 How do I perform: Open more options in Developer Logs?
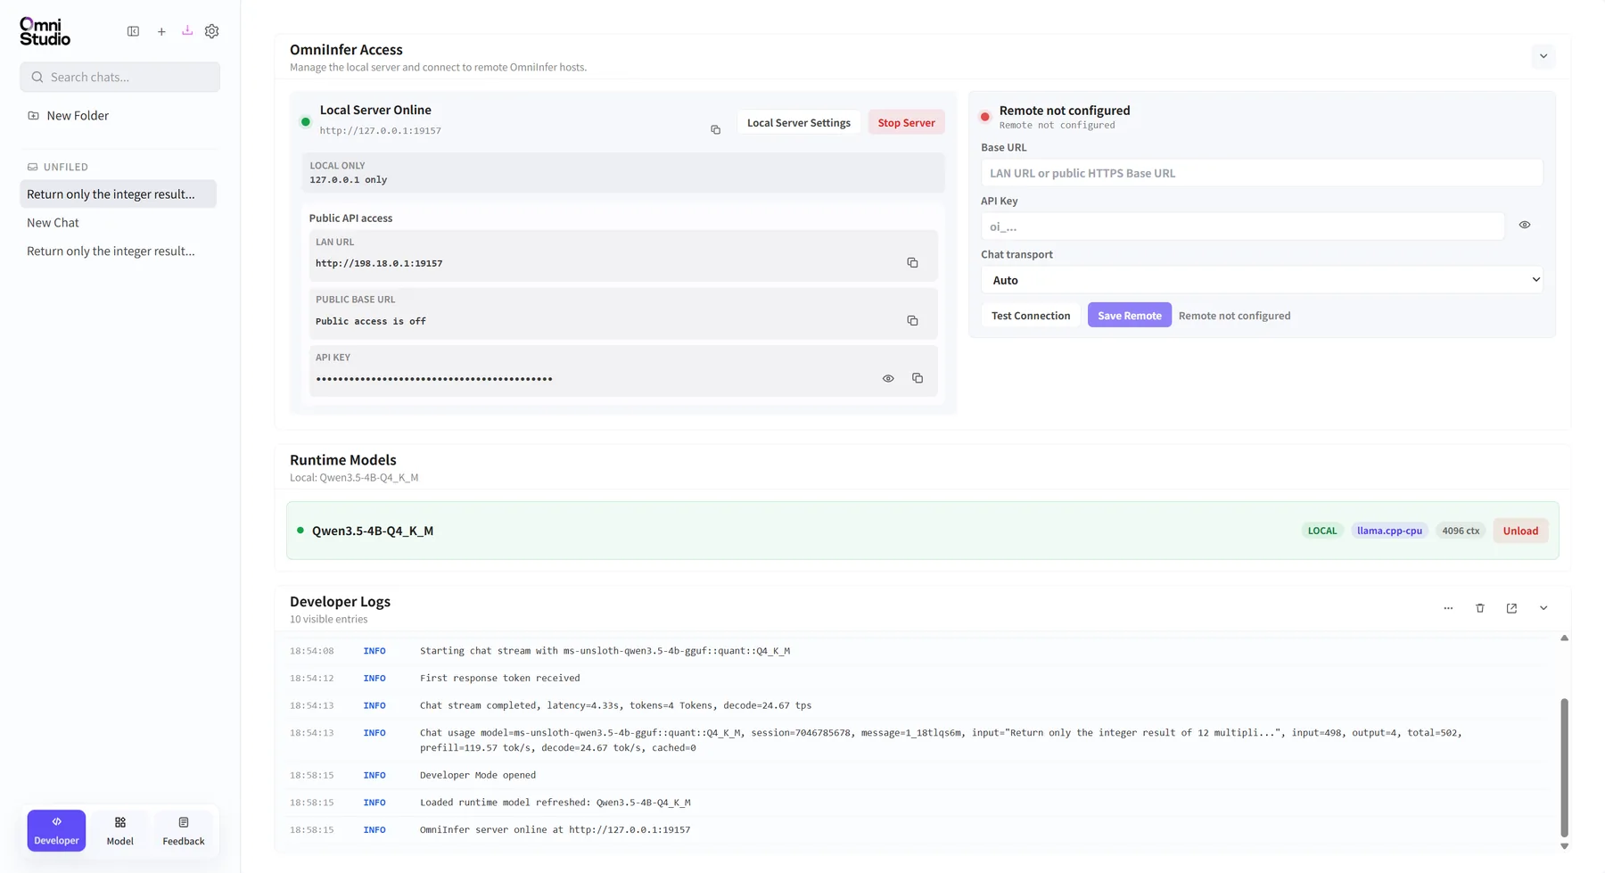[x=1448, y=608]
